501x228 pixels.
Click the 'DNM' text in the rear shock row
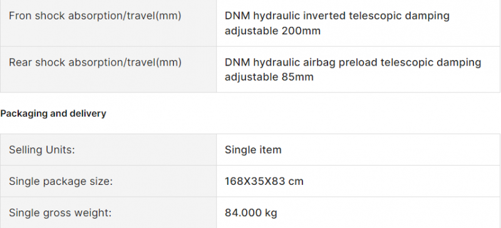[x=237, y=62]
